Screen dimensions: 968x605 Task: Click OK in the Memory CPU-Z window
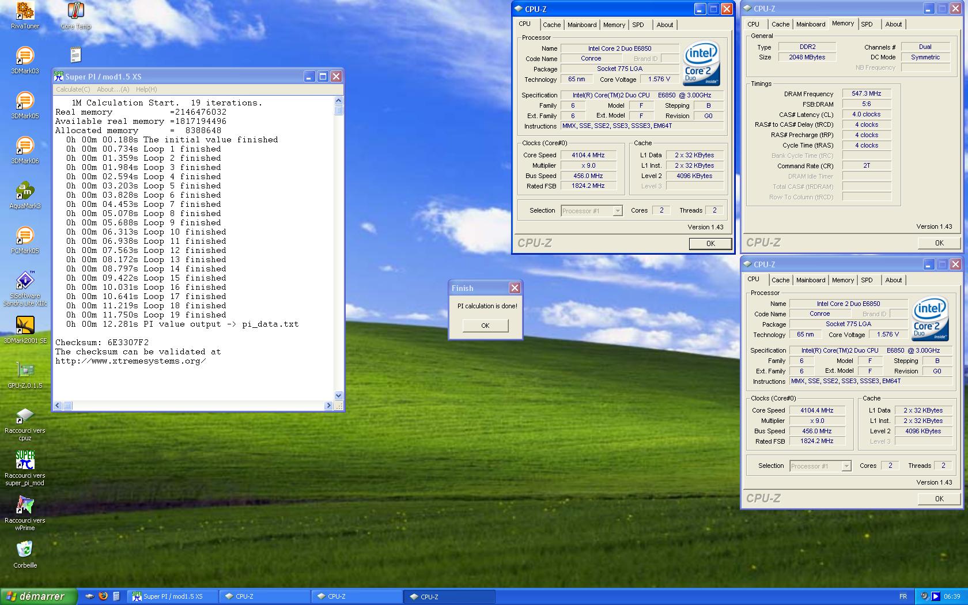(x=939, y=243)
